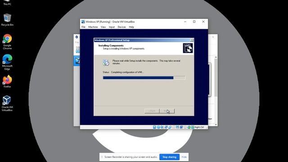This screenshot has width=288, height=162.
Task: Click the Hide link in screen sharing bar
Action: click(x=184, y=157)
